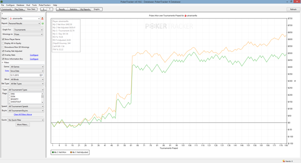Open the Graph For Tournaments dropdown

[x=28, y=30]
